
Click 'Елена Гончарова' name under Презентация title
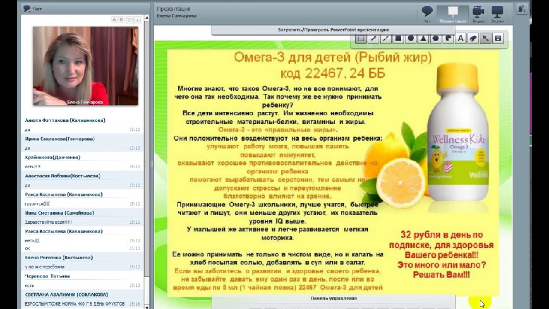pyautogui.click(x=177, y=16)
